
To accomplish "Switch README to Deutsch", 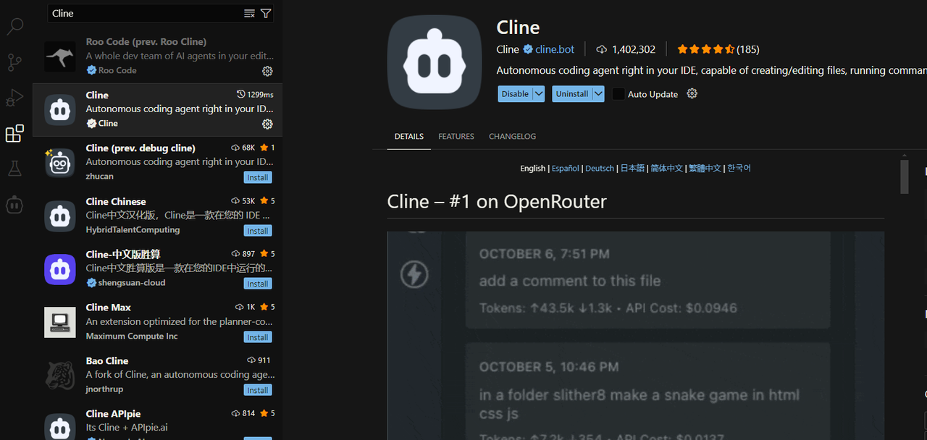I will click(600, 168).
